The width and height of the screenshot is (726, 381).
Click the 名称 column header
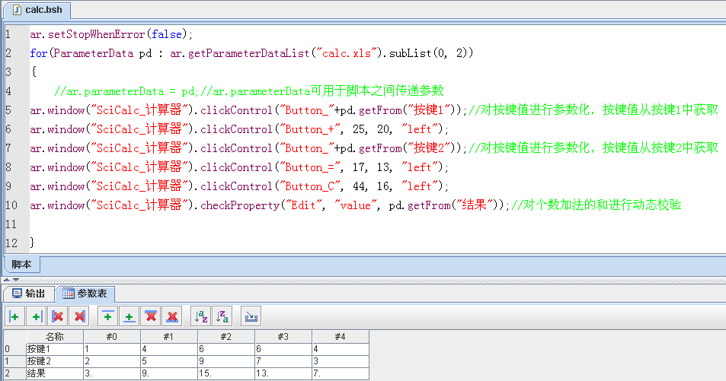click(x=54, y=336)
